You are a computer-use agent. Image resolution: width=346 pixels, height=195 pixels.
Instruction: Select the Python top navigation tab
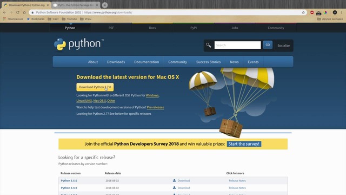coord(70,28)
